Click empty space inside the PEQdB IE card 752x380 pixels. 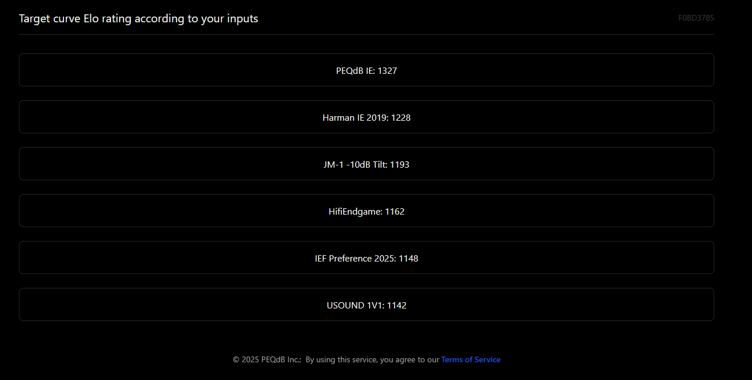pos(172,70)
